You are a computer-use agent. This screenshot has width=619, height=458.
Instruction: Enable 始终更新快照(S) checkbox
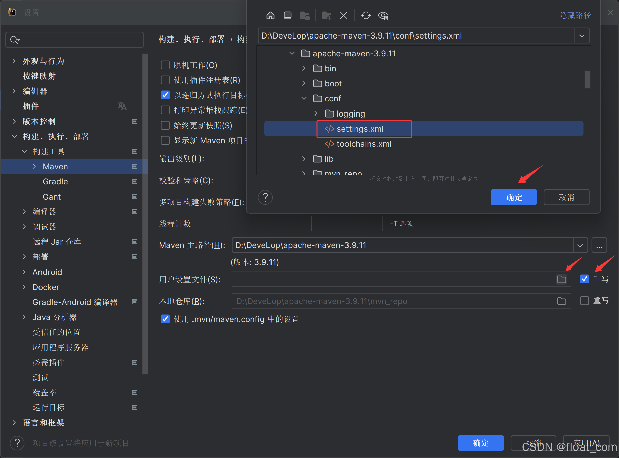165,125
